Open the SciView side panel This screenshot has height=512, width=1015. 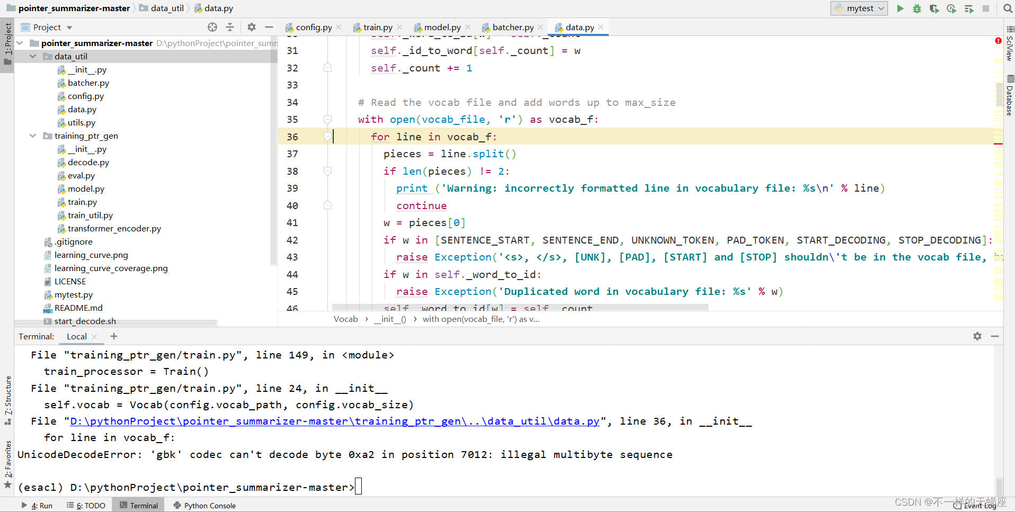click(1010, 43)
